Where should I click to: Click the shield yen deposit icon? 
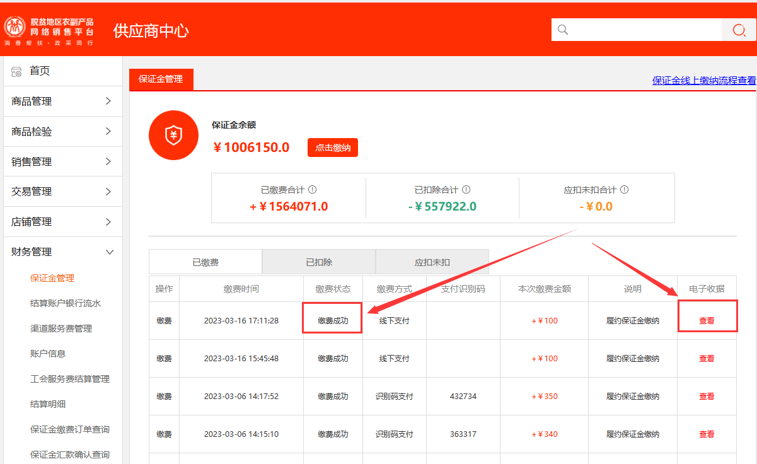pyautogui.click(x=173, y=135)
